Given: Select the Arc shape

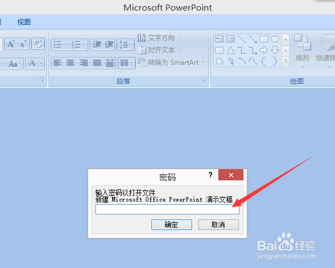Looking at the screenshot, I should coord(242,61).
